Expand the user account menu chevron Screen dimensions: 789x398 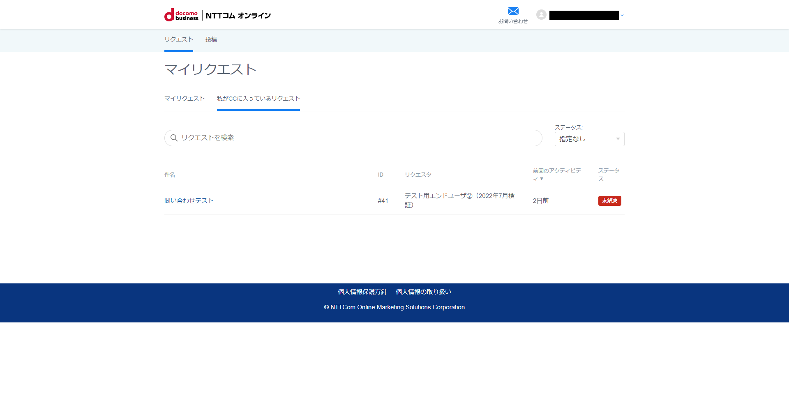click(622, 16)
